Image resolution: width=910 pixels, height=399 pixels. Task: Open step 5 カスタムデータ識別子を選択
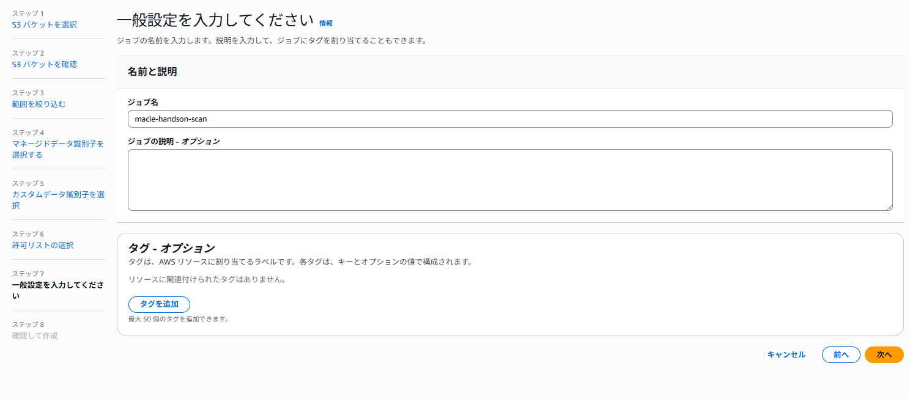pyautogui.click(x=58, y=200)
